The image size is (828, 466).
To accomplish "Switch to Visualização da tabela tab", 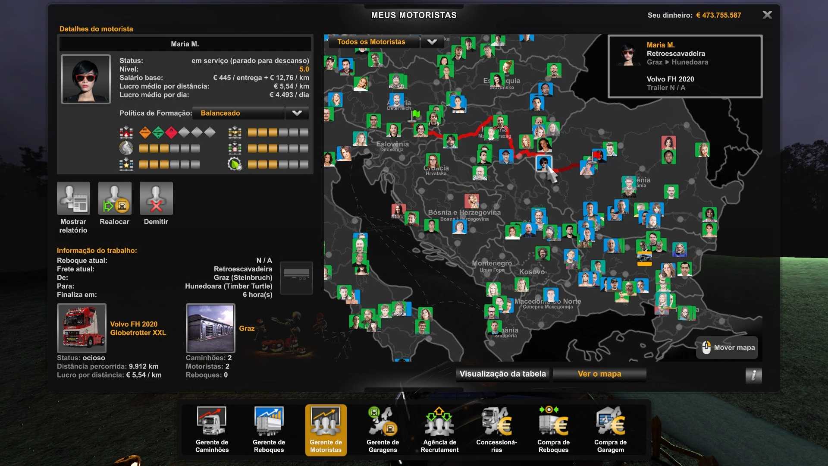I will click(x=502, y=374).
